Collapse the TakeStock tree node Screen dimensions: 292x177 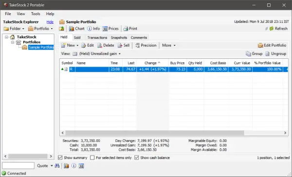click(x=6, y=37)
